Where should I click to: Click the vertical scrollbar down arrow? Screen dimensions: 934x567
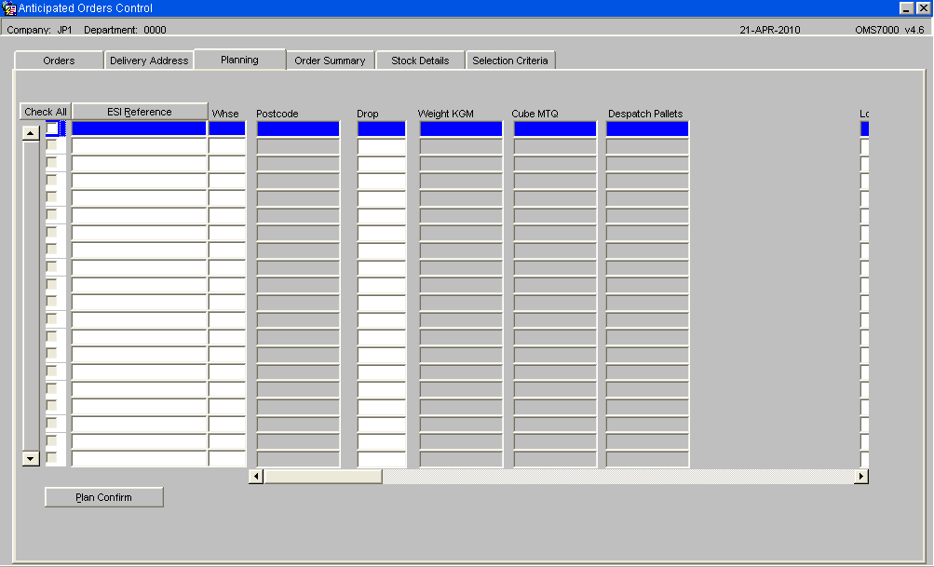tap(31, 459)
